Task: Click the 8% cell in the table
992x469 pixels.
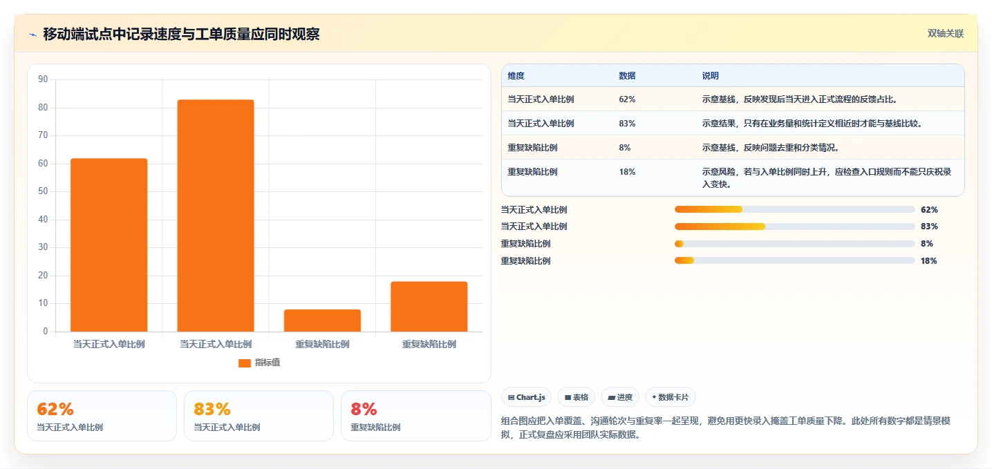Action: coord(625,148)
